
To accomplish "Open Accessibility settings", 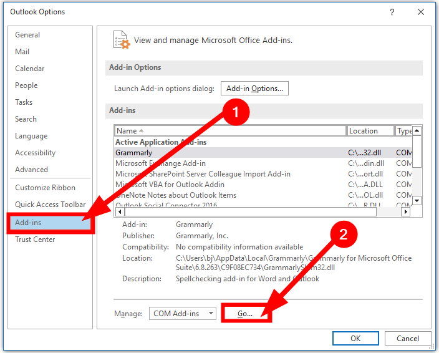I will [x=36, y=153].
